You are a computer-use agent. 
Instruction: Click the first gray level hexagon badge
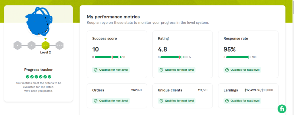click(x=18, y=45)
